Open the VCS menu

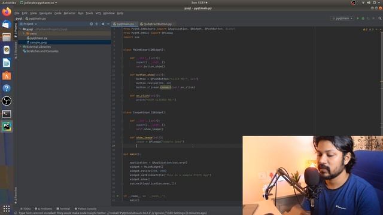coord(98,13)
